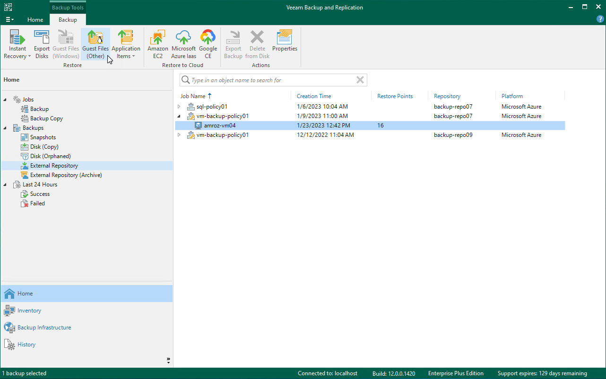This screenshot has height=379, width=606.
Task: Select Disk (Orphaned) in the tree
Action: pyautogui.click(x=50, y=156)
